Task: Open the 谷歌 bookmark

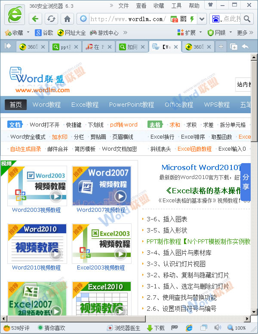Action: click(44, 33)
